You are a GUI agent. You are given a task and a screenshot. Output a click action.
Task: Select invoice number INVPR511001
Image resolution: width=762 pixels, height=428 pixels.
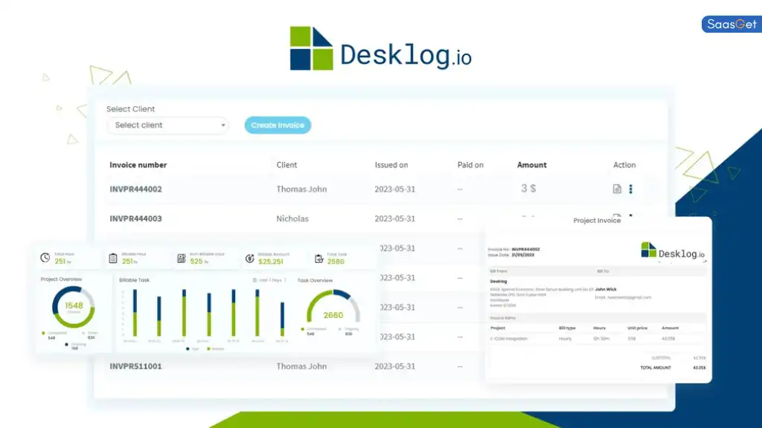click(135, 366)
